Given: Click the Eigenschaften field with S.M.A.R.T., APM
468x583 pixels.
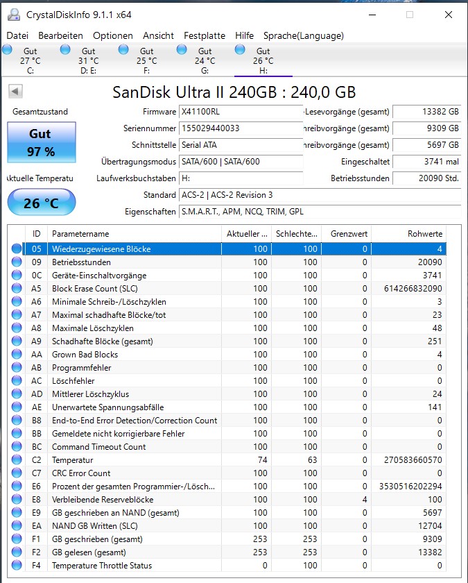Looking at the screenshot, I should click(x=320, y=212).
